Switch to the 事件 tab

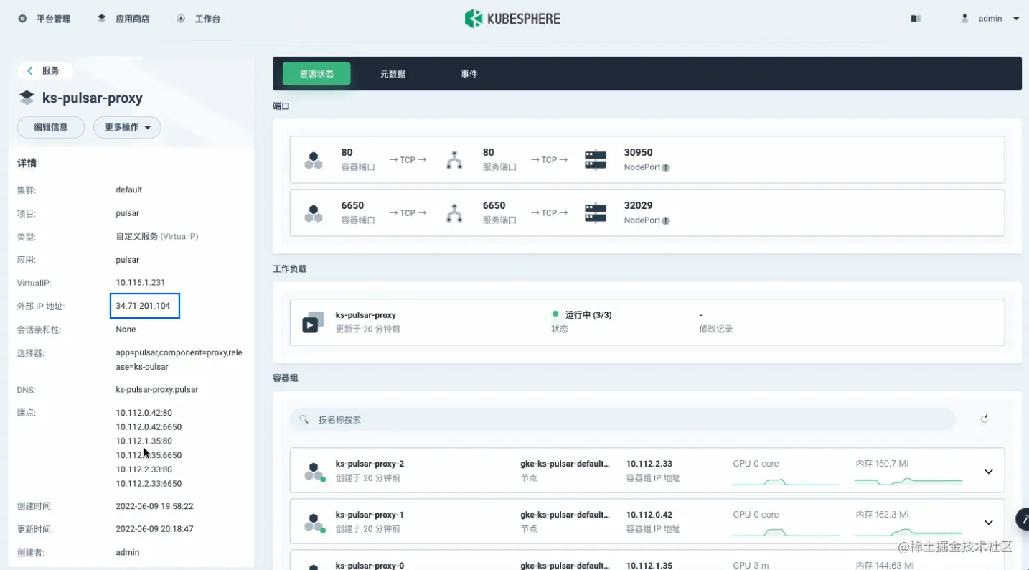pos(469,74)
